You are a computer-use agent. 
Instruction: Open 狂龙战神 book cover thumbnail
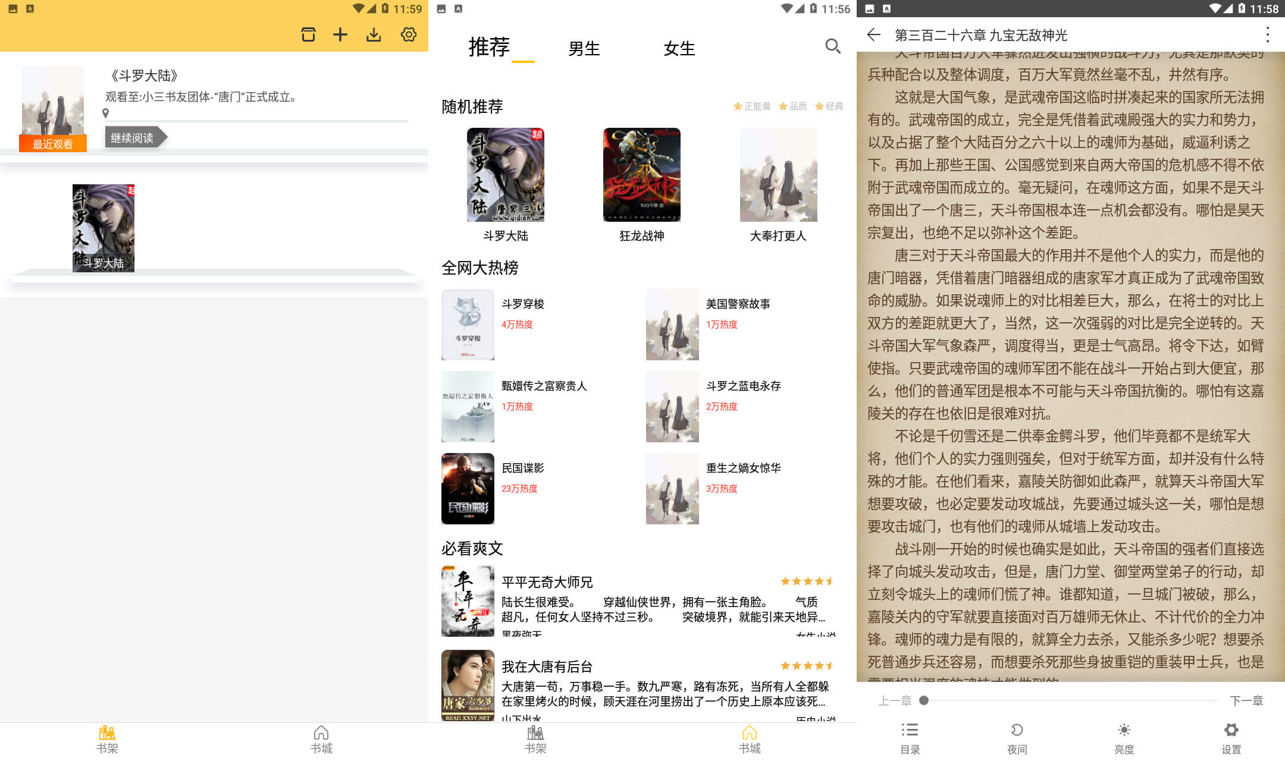(641, 175)
